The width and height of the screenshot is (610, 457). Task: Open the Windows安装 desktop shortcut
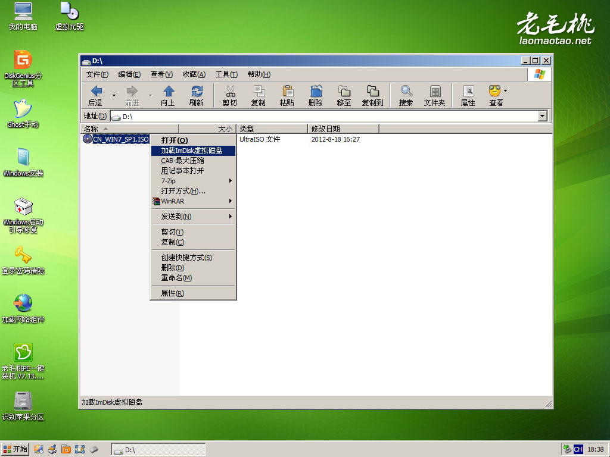click(23, 162)
